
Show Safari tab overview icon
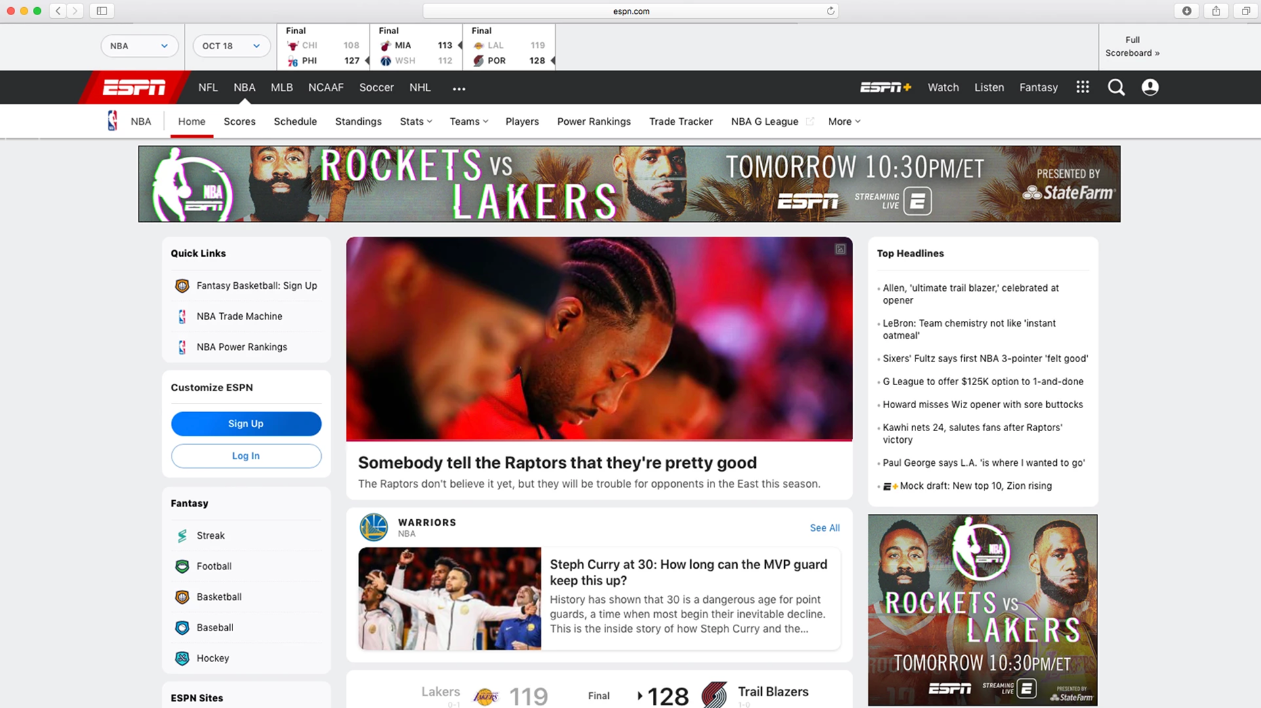tap(1246, 10)
